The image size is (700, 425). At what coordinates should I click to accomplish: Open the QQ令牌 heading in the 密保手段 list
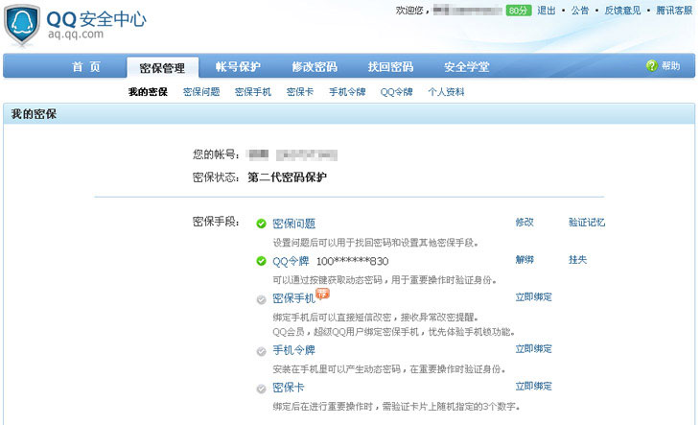click(x=291, y=261)
